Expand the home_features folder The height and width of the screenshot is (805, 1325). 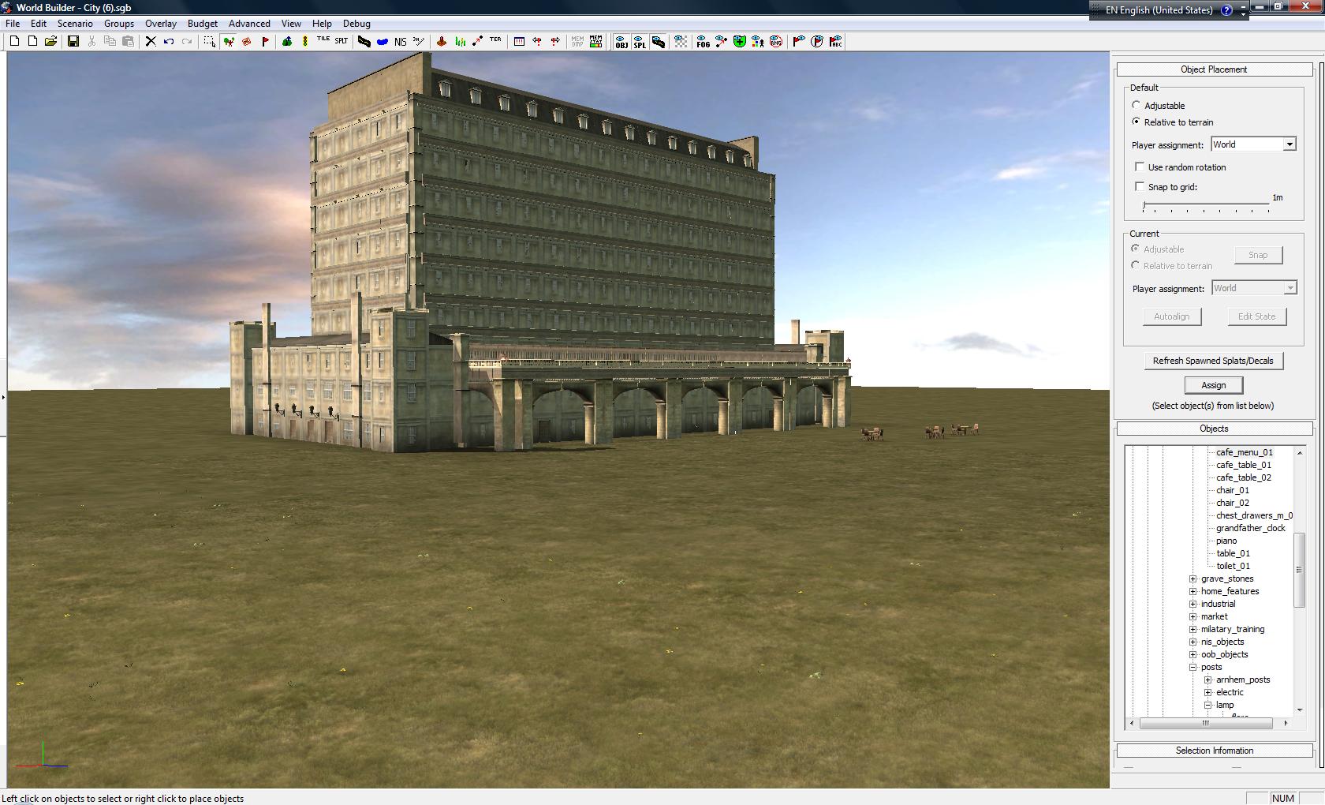(1193, 591)
